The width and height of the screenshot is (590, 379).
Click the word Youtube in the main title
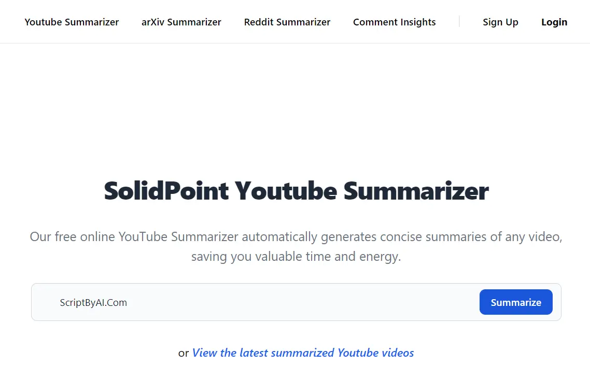pyautogui.click(x=286, y=191)
